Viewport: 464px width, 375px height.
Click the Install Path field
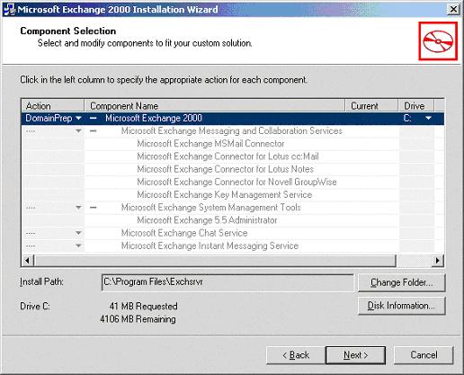(228, 282)
